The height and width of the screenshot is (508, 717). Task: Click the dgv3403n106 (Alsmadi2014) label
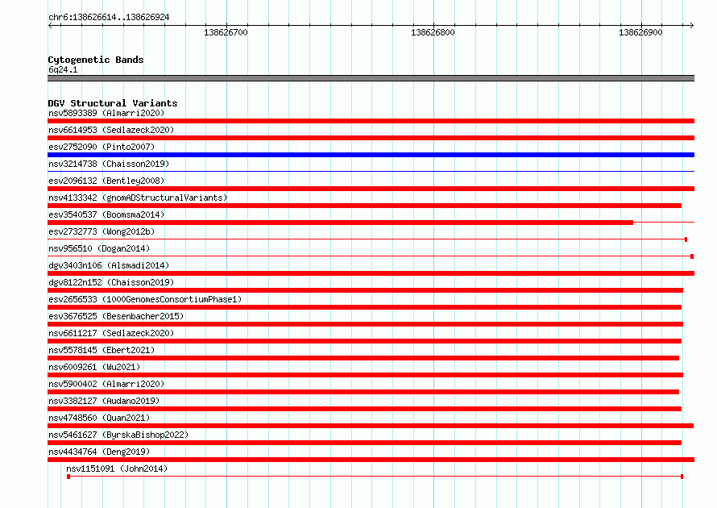pyautogui.click(x=109, y=265)
